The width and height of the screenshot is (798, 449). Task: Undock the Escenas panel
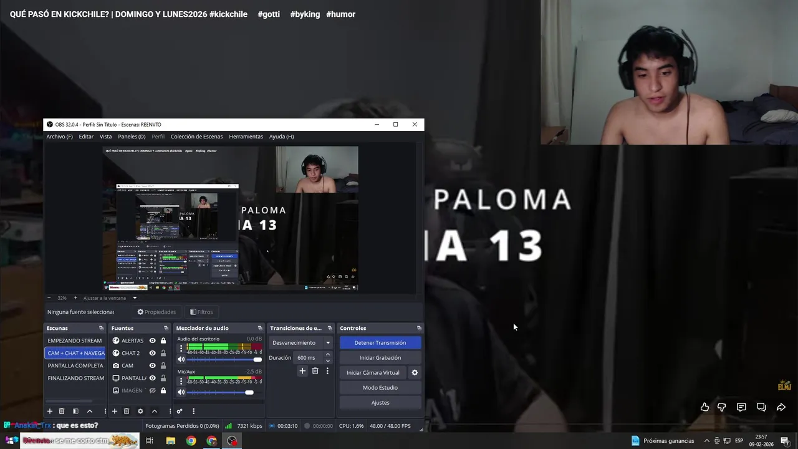[101, 328]
